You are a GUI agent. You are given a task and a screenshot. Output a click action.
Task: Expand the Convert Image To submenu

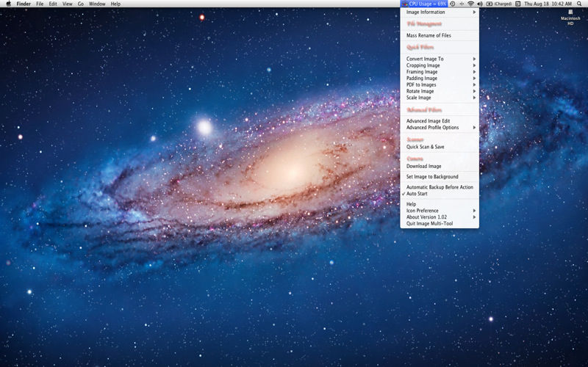(x=440, y=59)
